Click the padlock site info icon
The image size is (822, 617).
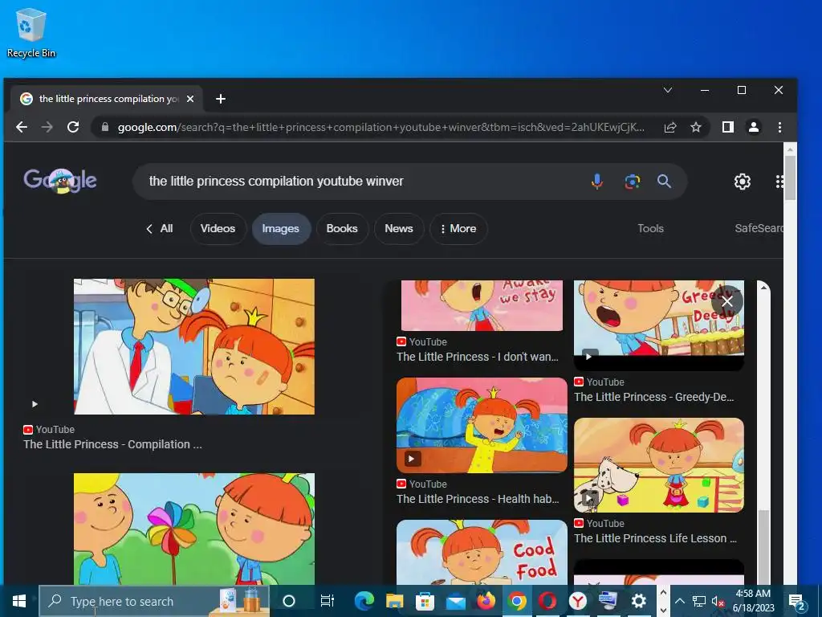click(105, 127)
